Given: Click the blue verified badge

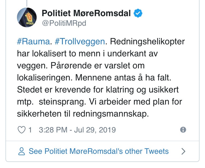Looking at the screenshot, I should pos(137,13).
